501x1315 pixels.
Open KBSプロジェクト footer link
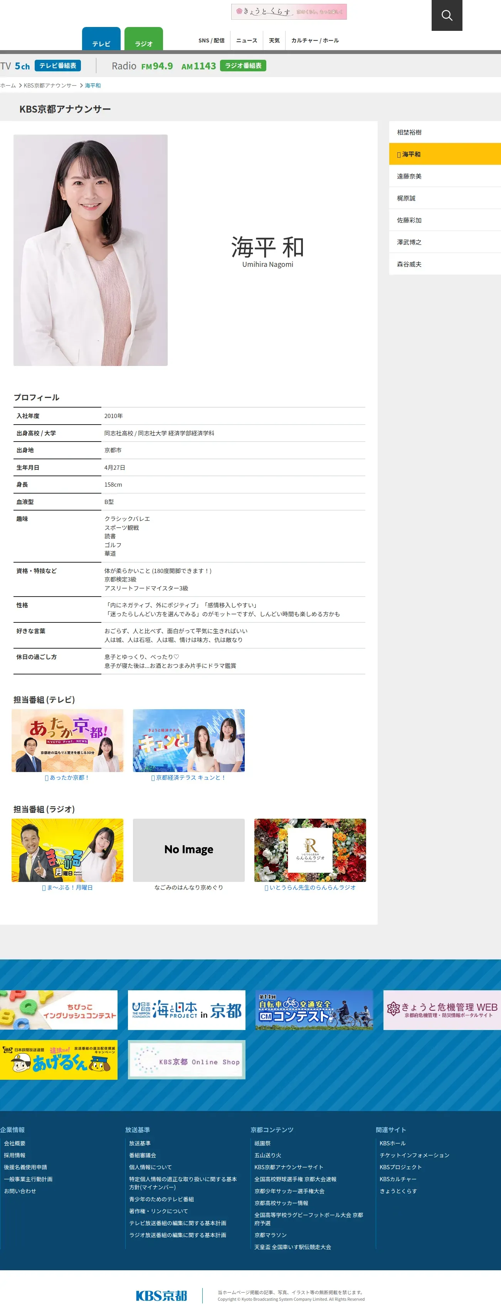point(400,1167)
